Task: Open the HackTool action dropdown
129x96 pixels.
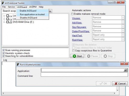Action: [123, 35]
